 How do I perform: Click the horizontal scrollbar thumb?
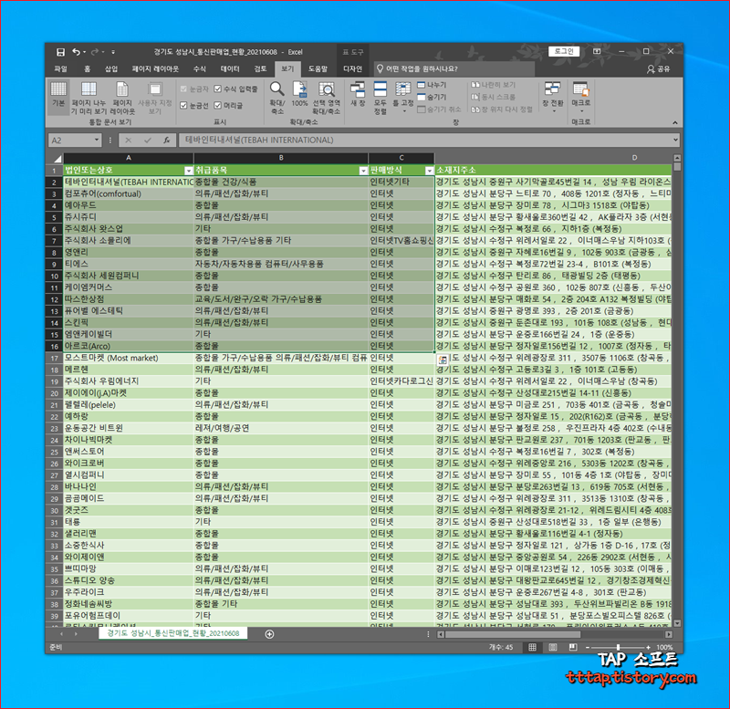tap(513, 634)
